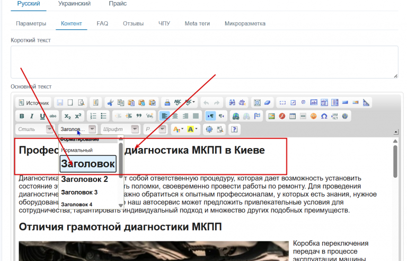Image resolution: width=407 pixels, height=261 pixels.
Task: Toggle Bold formatting
Action: point(22,116)
